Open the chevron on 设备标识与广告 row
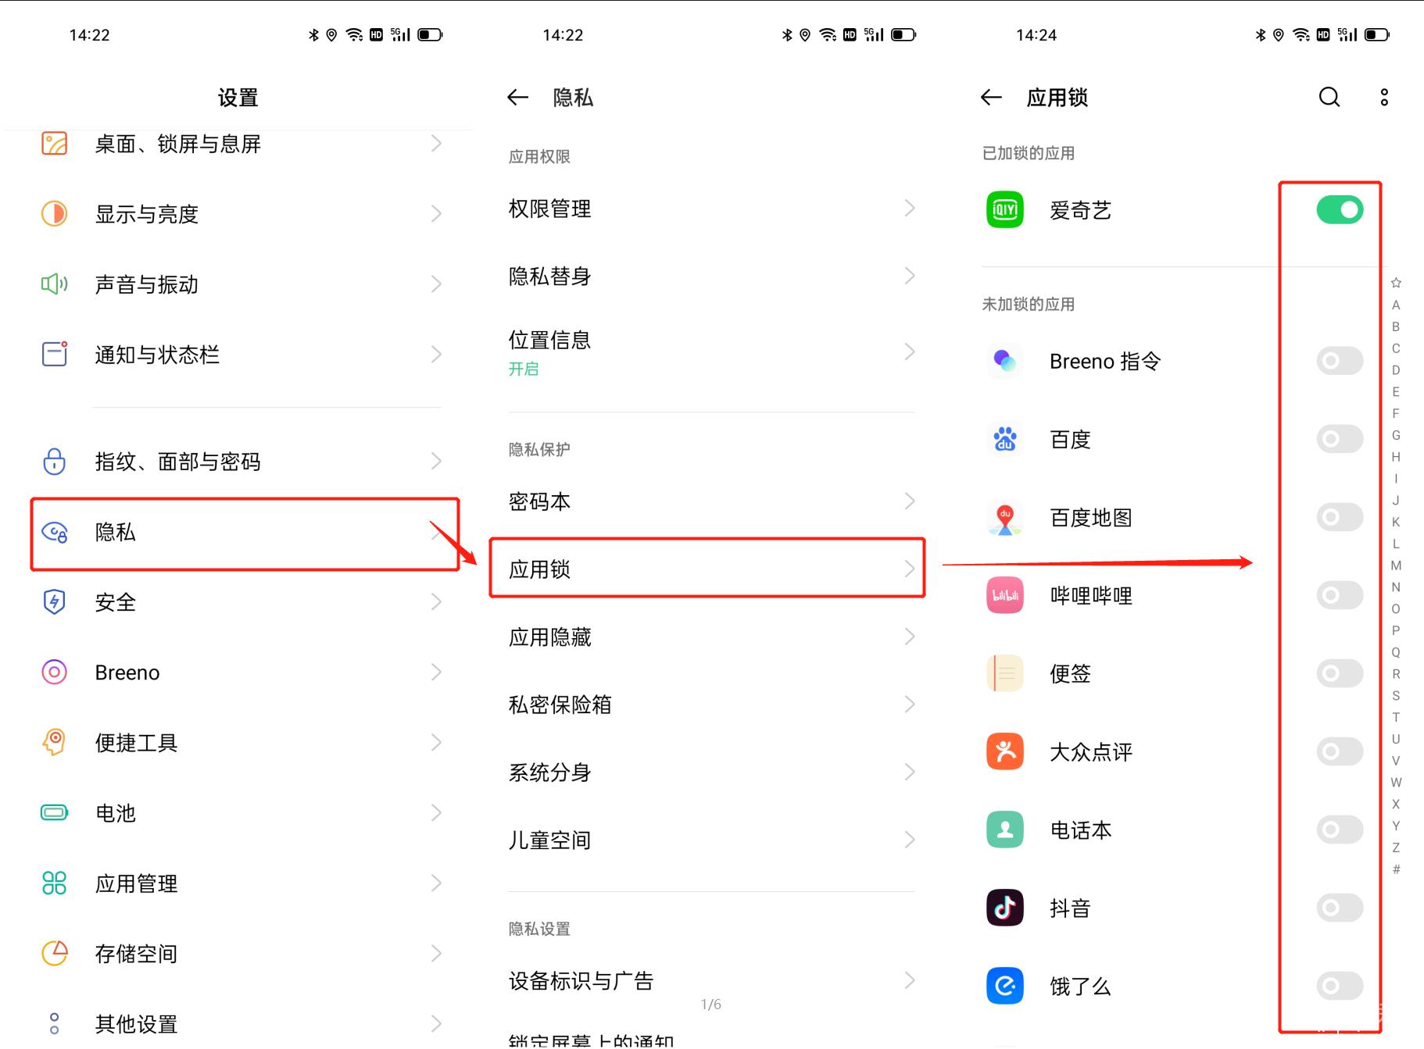The height and width of the screenshot is (1049, 1424). point(910,980)
